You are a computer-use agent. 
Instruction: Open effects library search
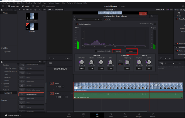tap(40, 62)
